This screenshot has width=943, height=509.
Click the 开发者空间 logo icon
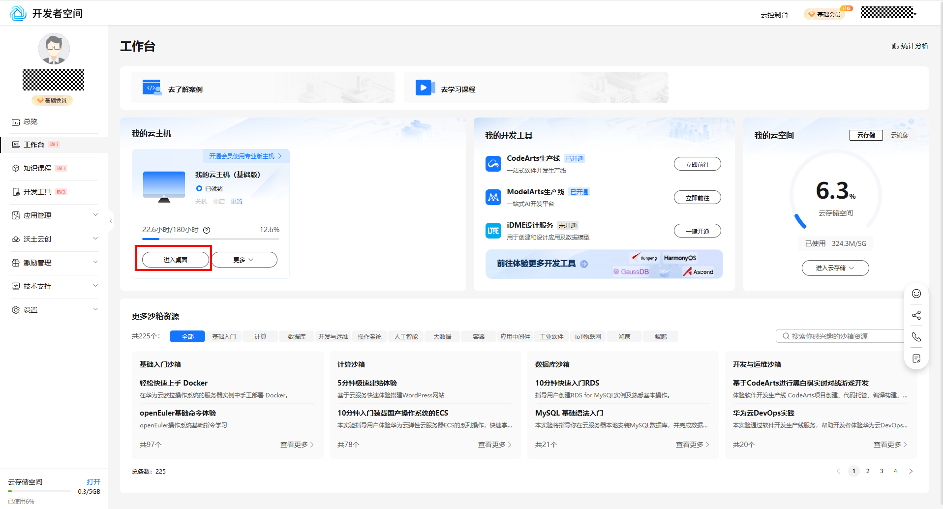pos(18,13)
